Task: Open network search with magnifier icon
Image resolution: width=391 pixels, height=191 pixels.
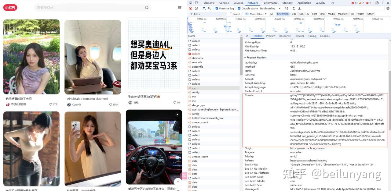Action: point(210,9)
